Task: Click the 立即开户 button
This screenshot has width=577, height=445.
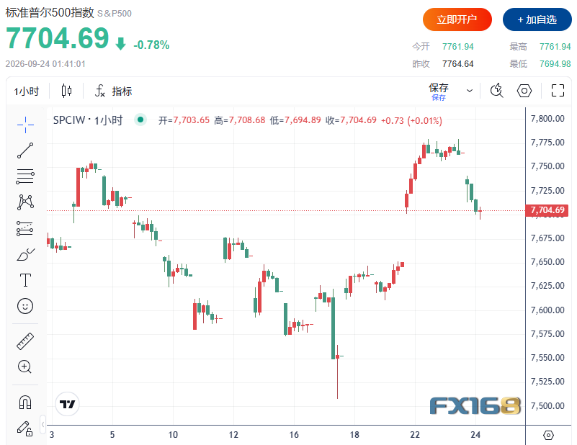Action: pos(457,19)
